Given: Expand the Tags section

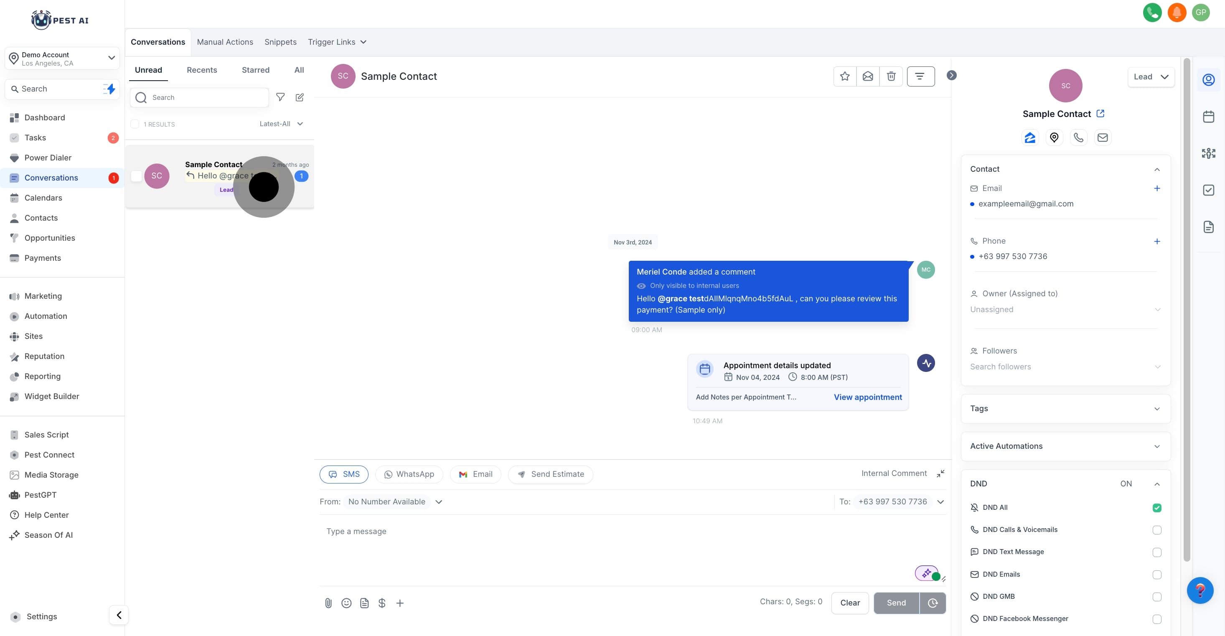Looking at the screenshot, I should click(1065, 409).
